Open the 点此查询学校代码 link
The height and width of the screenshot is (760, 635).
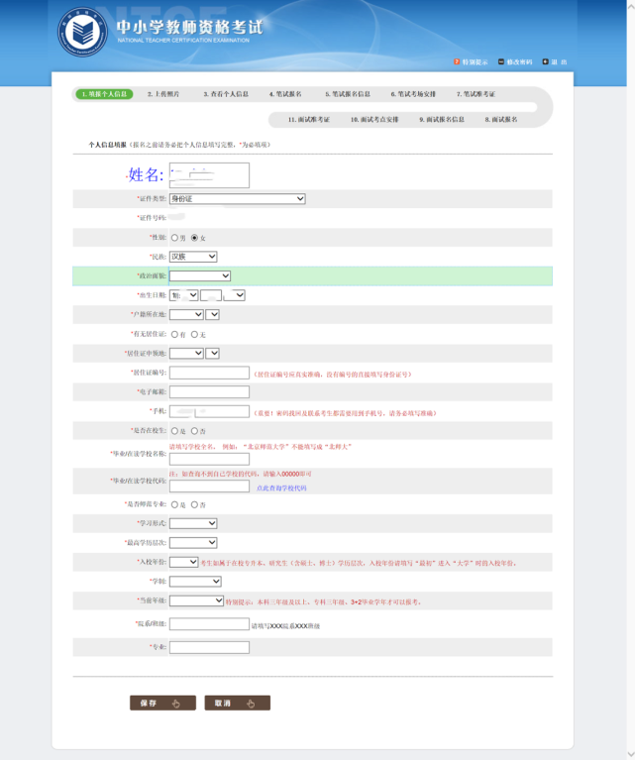(x=281, y=489)
